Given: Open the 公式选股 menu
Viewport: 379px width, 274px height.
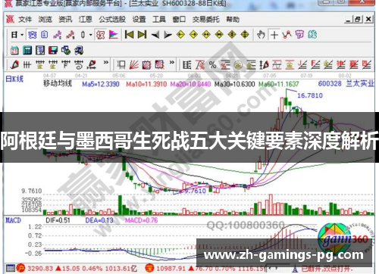Looking at the screenshot, I should [x=112, y=20].
